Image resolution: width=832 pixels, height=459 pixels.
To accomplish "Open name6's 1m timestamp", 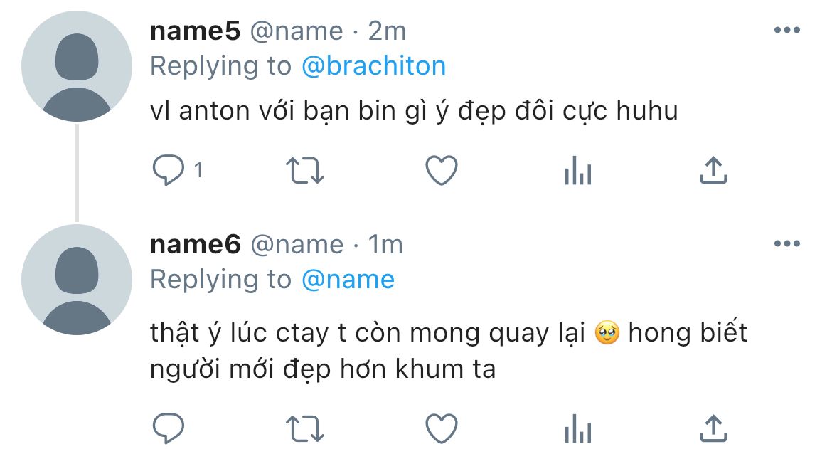I will tap(385, 244).
